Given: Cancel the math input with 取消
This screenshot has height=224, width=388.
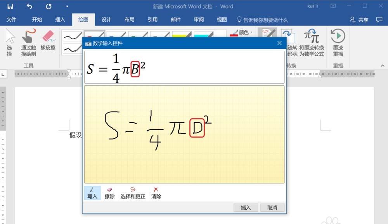Looking at the screenshot, I should pyautogui.click(x=272, y=208).
